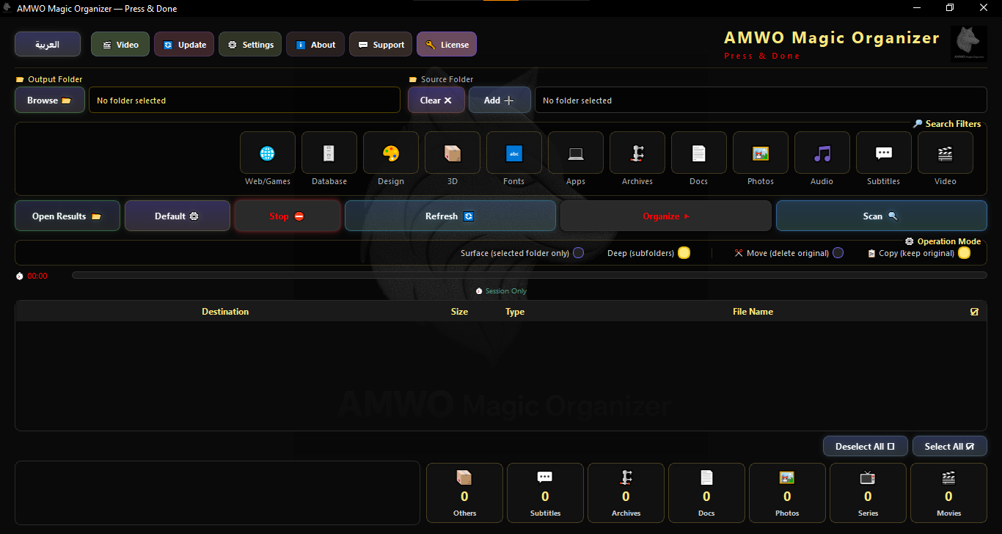Screen dimensions: 1002x534
Task: Sort by Type column header
Action: [x=515, y=312]
